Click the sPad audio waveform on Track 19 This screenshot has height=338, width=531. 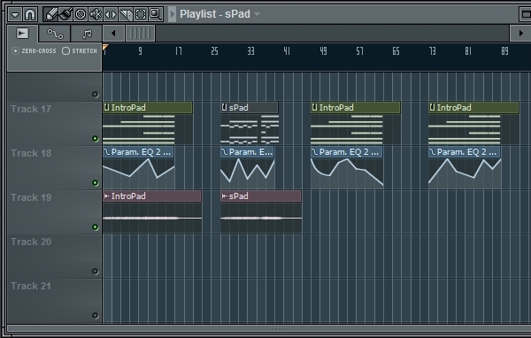[x=261, y=219]
